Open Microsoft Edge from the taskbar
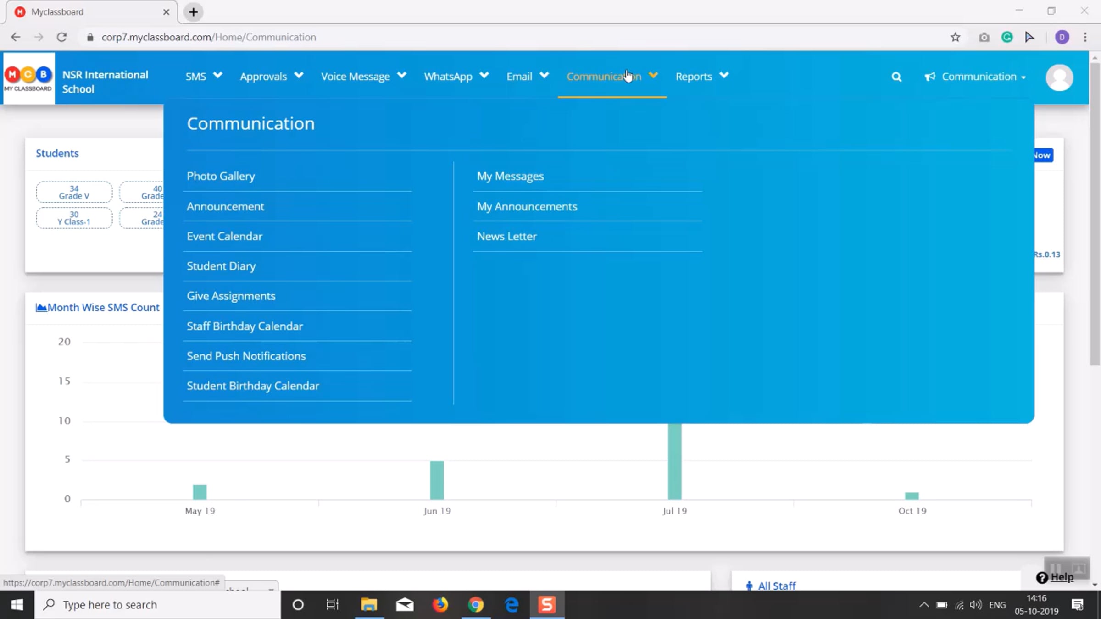Screen dimensions: 1101x619 tap(512, 605)
